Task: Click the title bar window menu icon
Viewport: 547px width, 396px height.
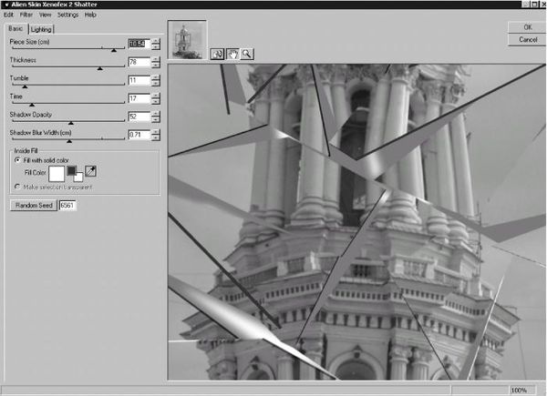Action: [5, 5]
